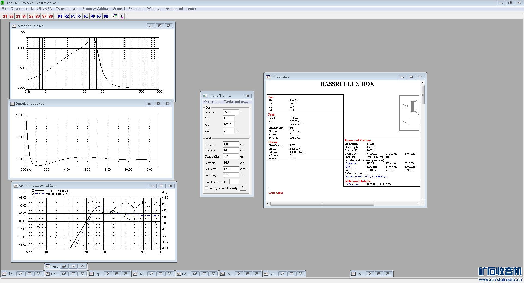Enable Sim. port nonlinearity checkbox
524x283 pixels.
pyautogui.click(x=206, y=188)
